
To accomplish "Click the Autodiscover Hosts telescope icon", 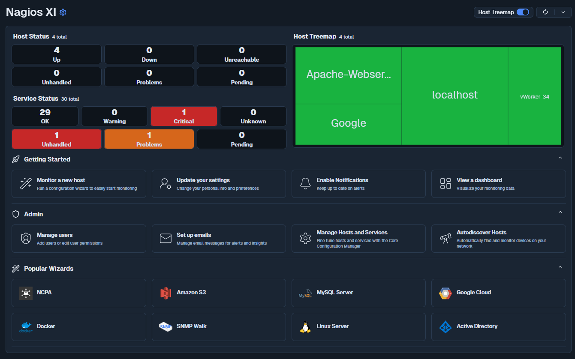I will coord(445,239).
